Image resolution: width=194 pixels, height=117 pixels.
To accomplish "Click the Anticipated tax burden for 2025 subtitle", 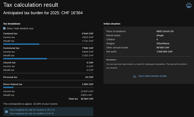I will 43,13.
